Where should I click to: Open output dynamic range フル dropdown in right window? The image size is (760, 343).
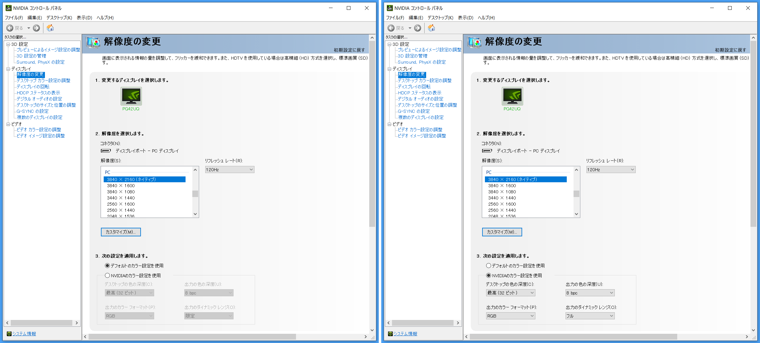(590, 316)
